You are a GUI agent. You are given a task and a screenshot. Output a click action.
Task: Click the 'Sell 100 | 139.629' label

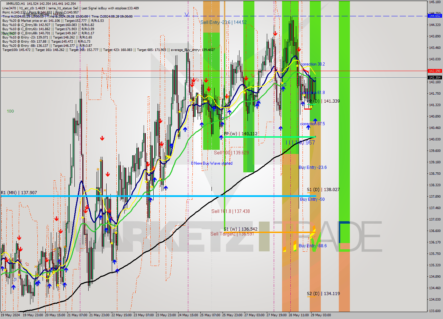(x=231, y=153)
